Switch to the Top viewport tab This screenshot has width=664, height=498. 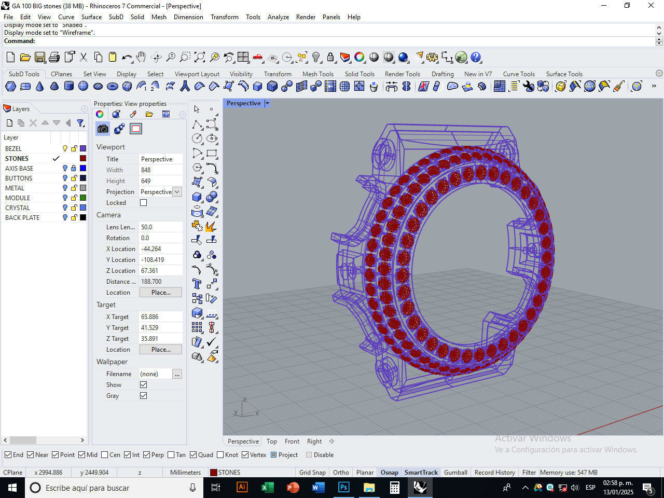[272, 441]
